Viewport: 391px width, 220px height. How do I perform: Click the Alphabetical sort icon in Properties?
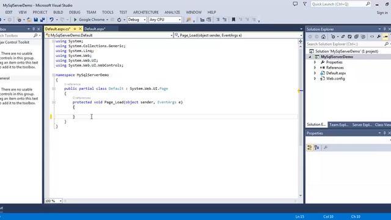pos(316,147)
